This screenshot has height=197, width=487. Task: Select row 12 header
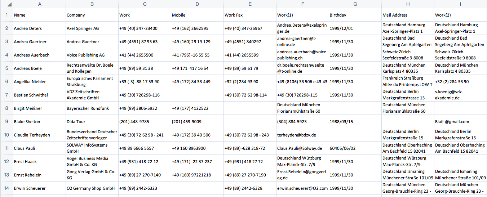tap(6, 162)
